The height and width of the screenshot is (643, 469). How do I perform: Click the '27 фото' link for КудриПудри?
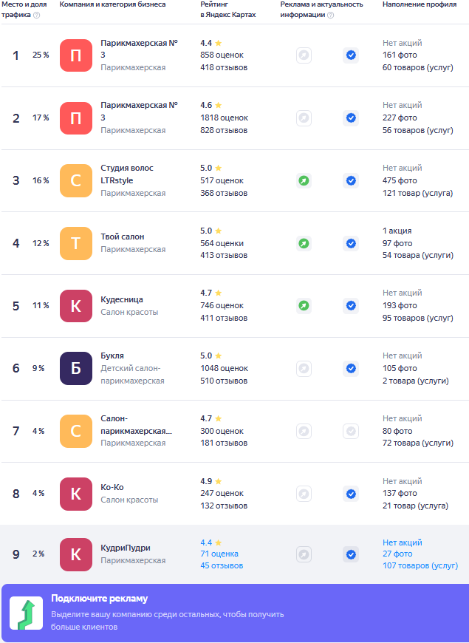coord(397,554)
